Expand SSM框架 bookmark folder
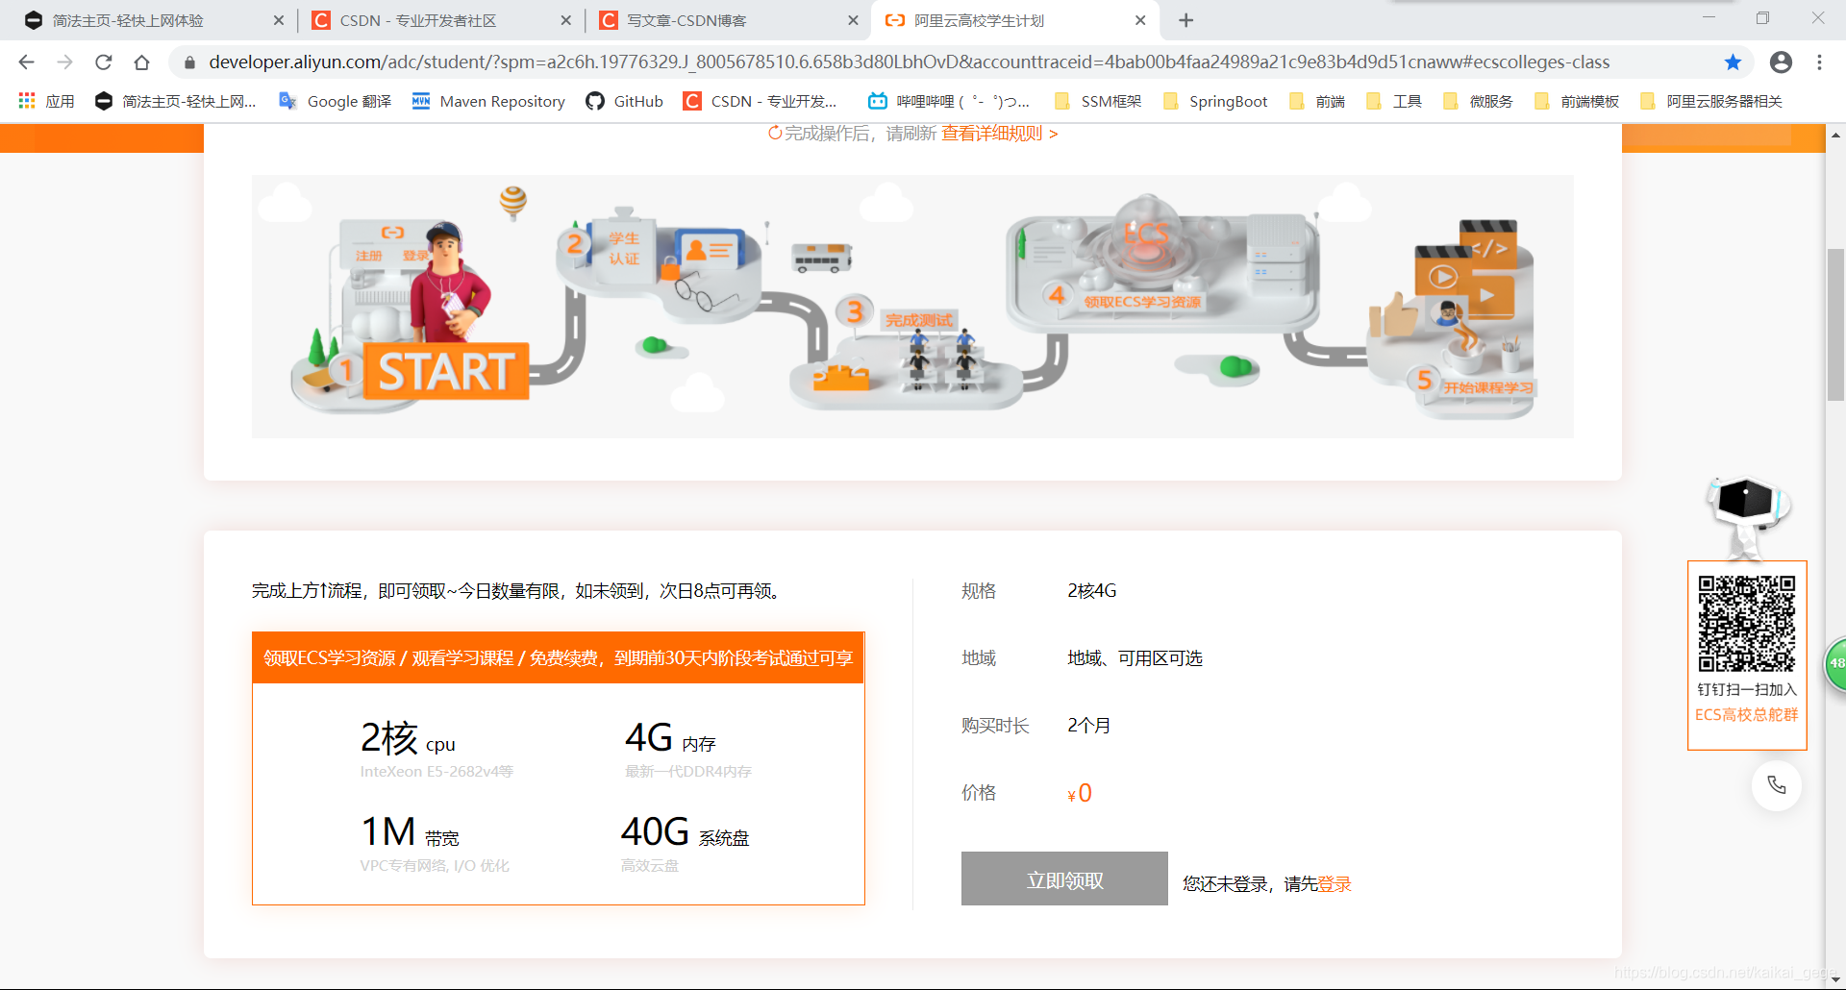 pos(1098,101)
